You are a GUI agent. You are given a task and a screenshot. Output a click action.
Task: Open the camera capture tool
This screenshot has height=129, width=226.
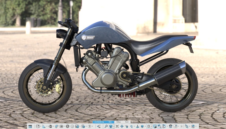pos(61,126)
